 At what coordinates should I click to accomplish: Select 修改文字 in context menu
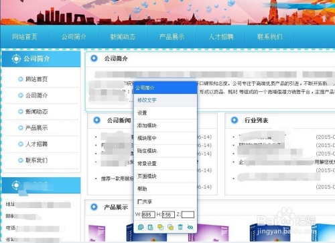click(165, 100)
